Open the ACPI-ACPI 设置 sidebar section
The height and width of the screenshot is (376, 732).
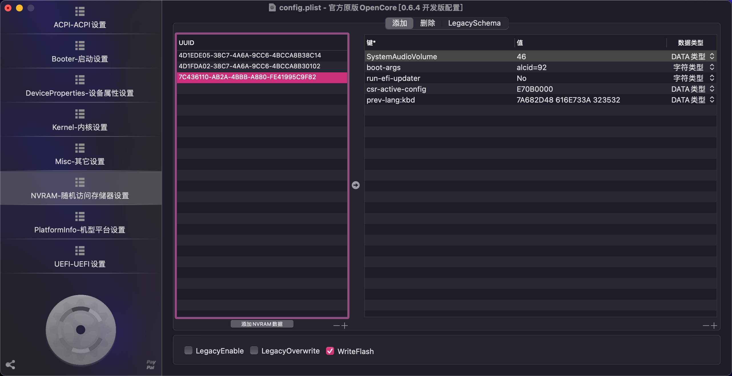click(x=80, y=18)
